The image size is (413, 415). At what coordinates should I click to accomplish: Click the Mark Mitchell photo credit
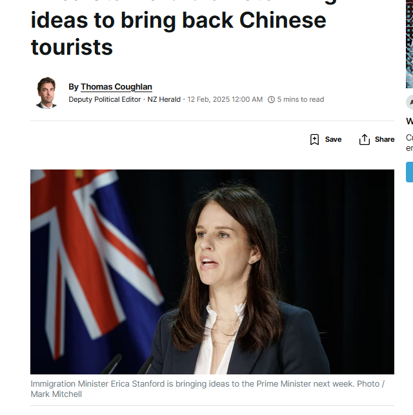coord(56,394)
